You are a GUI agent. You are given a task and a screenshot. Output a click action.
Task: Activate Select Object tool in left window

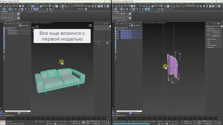point(20,6)
